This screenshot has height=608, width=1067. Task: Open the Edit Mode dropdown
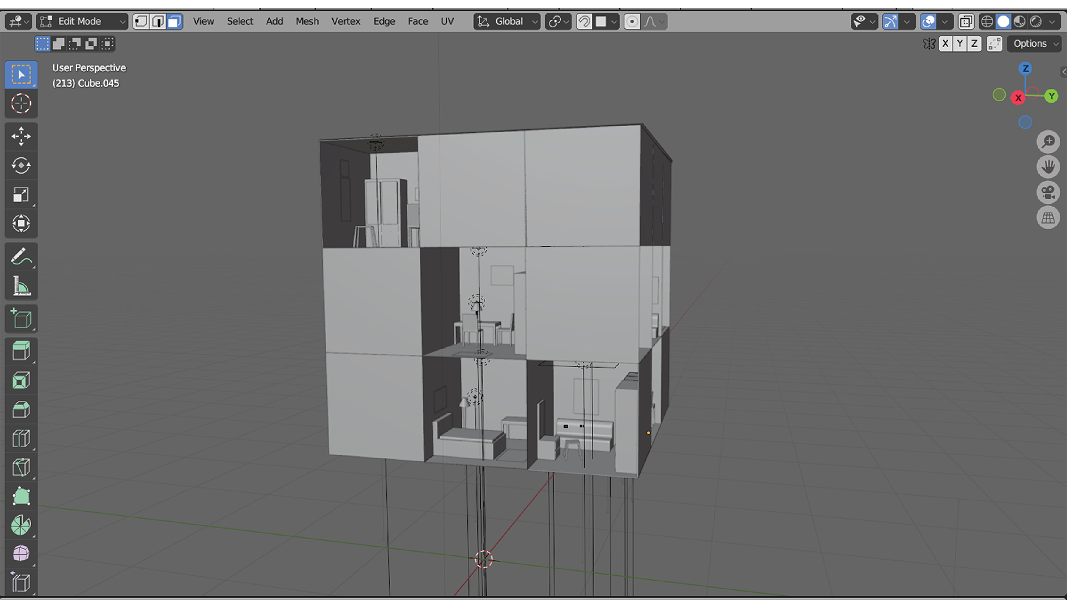(x=82, y=22)
